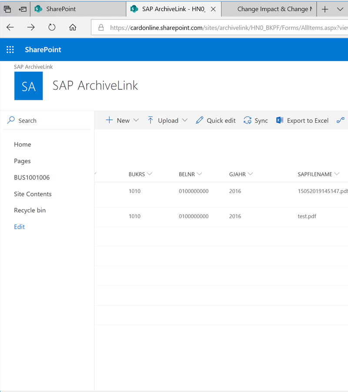The image size is (348, 392).
Task: Go forward with the browser forward arrow
Action: 31,27
